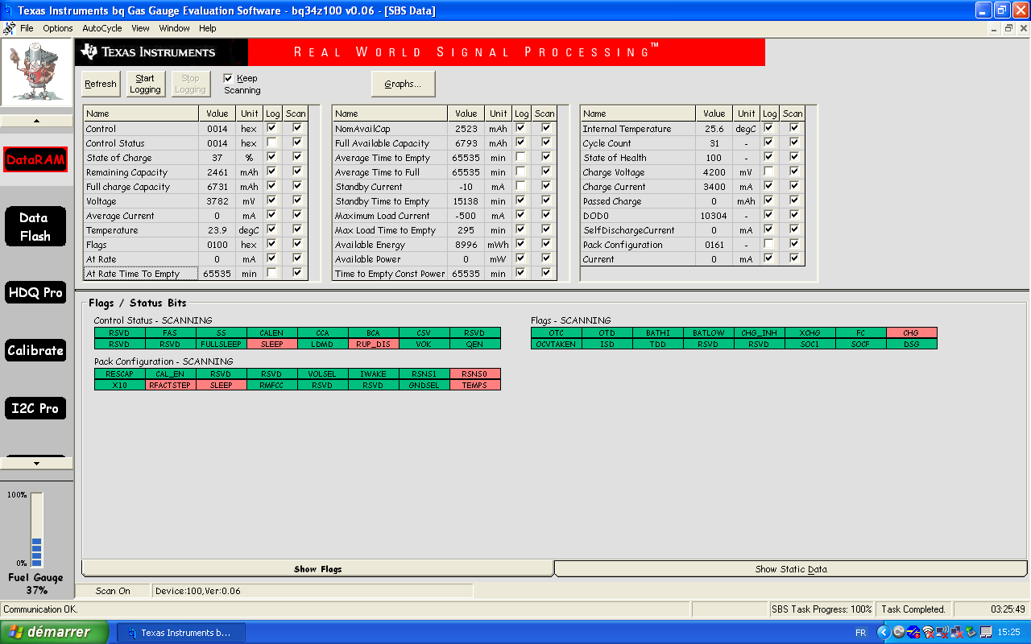Toggle Log checkbox for At Rate Time To Empty
The image size is (1031, 644).
[x=272, y=273]
